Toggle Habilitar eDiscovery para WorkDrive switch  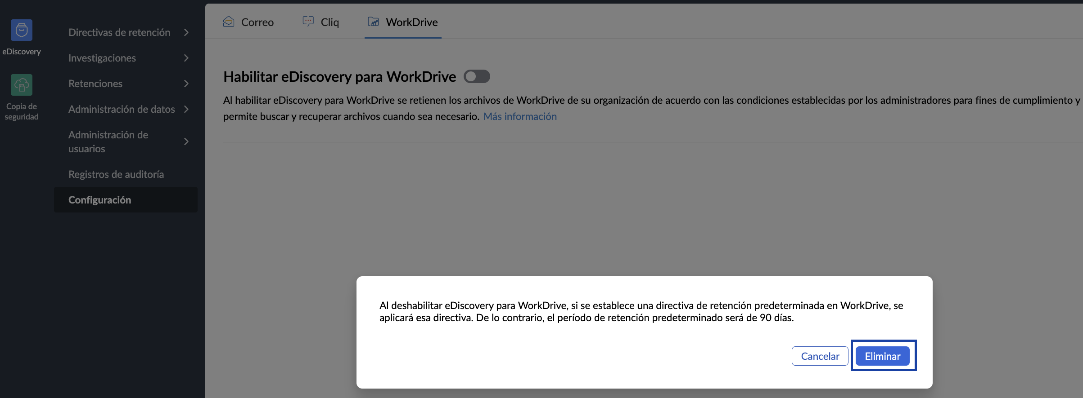(477, 77)
